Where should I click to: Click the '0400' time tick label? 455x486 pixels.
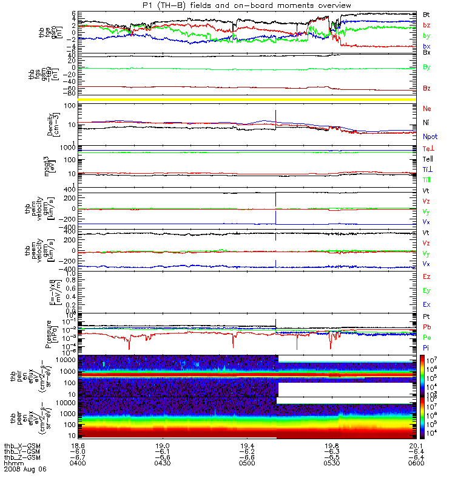coord(78,464)
